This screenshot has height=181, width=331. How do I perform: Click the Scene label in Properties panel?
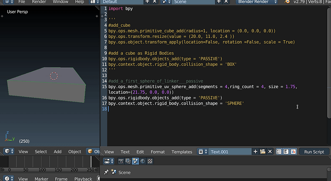click(124, 172)
